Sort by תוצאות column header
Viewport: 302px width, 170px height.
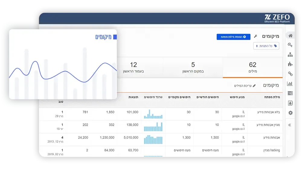tap(133, 97)
